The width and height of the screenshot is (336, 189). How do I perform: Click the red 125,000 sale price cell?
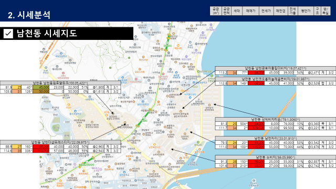256,147
